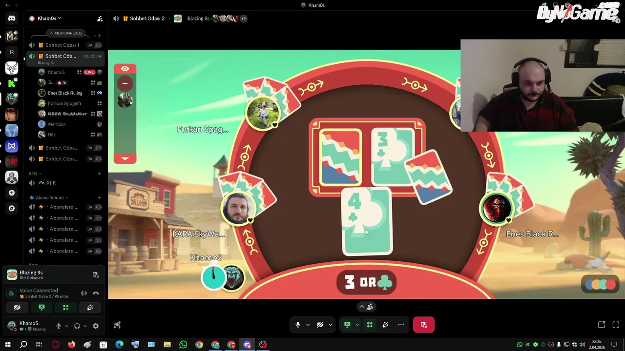Open voice connection signal info icon
Image resolution: width=625 pixels, height=351 pixels.
pyautogui.click(x=11, y=293)
